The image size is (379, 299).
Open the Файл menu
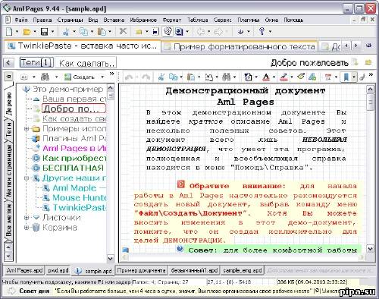click(x=20, y=20)
